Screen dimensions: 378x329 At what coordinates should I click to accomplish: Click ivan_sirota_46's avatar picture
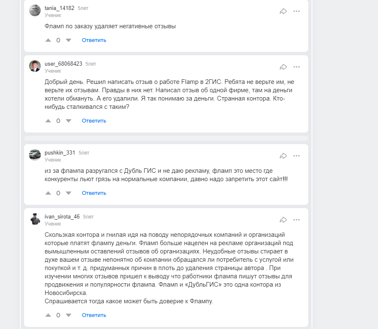35,219
